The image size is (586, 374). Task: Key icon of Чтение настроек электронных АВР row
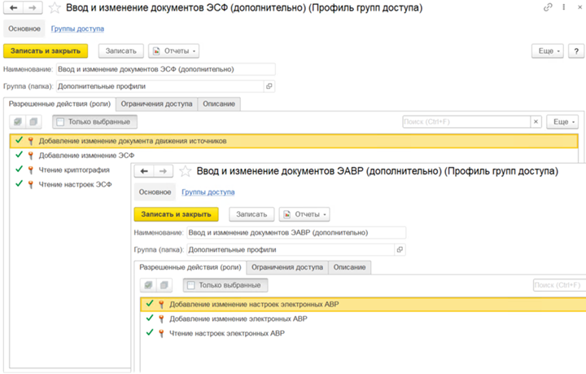[x=161, y=333]
